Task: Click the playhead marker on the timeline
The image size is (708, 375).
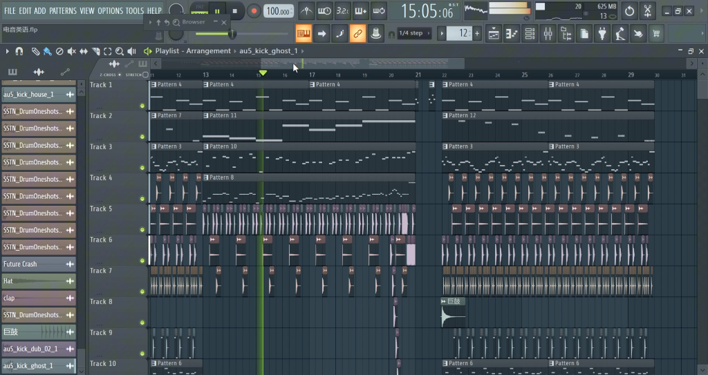Action: click(263, 73)
